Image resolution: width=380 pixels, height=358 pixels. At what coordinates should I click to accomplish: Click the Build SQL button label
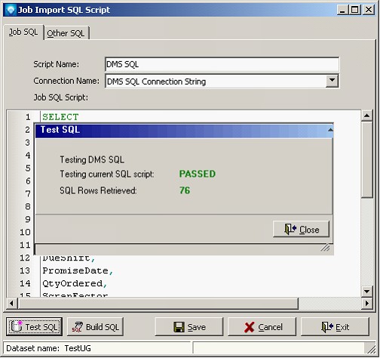click(103, 327)
